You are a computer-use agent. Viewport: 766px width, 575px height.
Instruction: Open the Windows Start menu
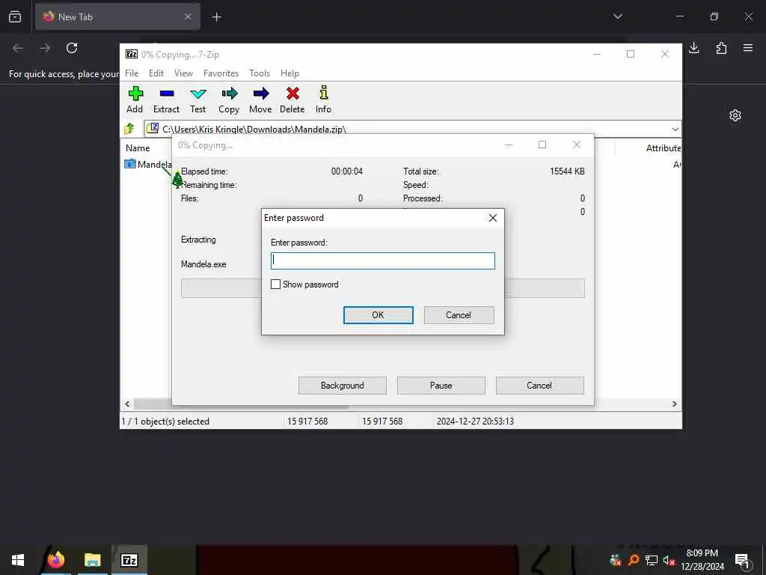point(18,560)
